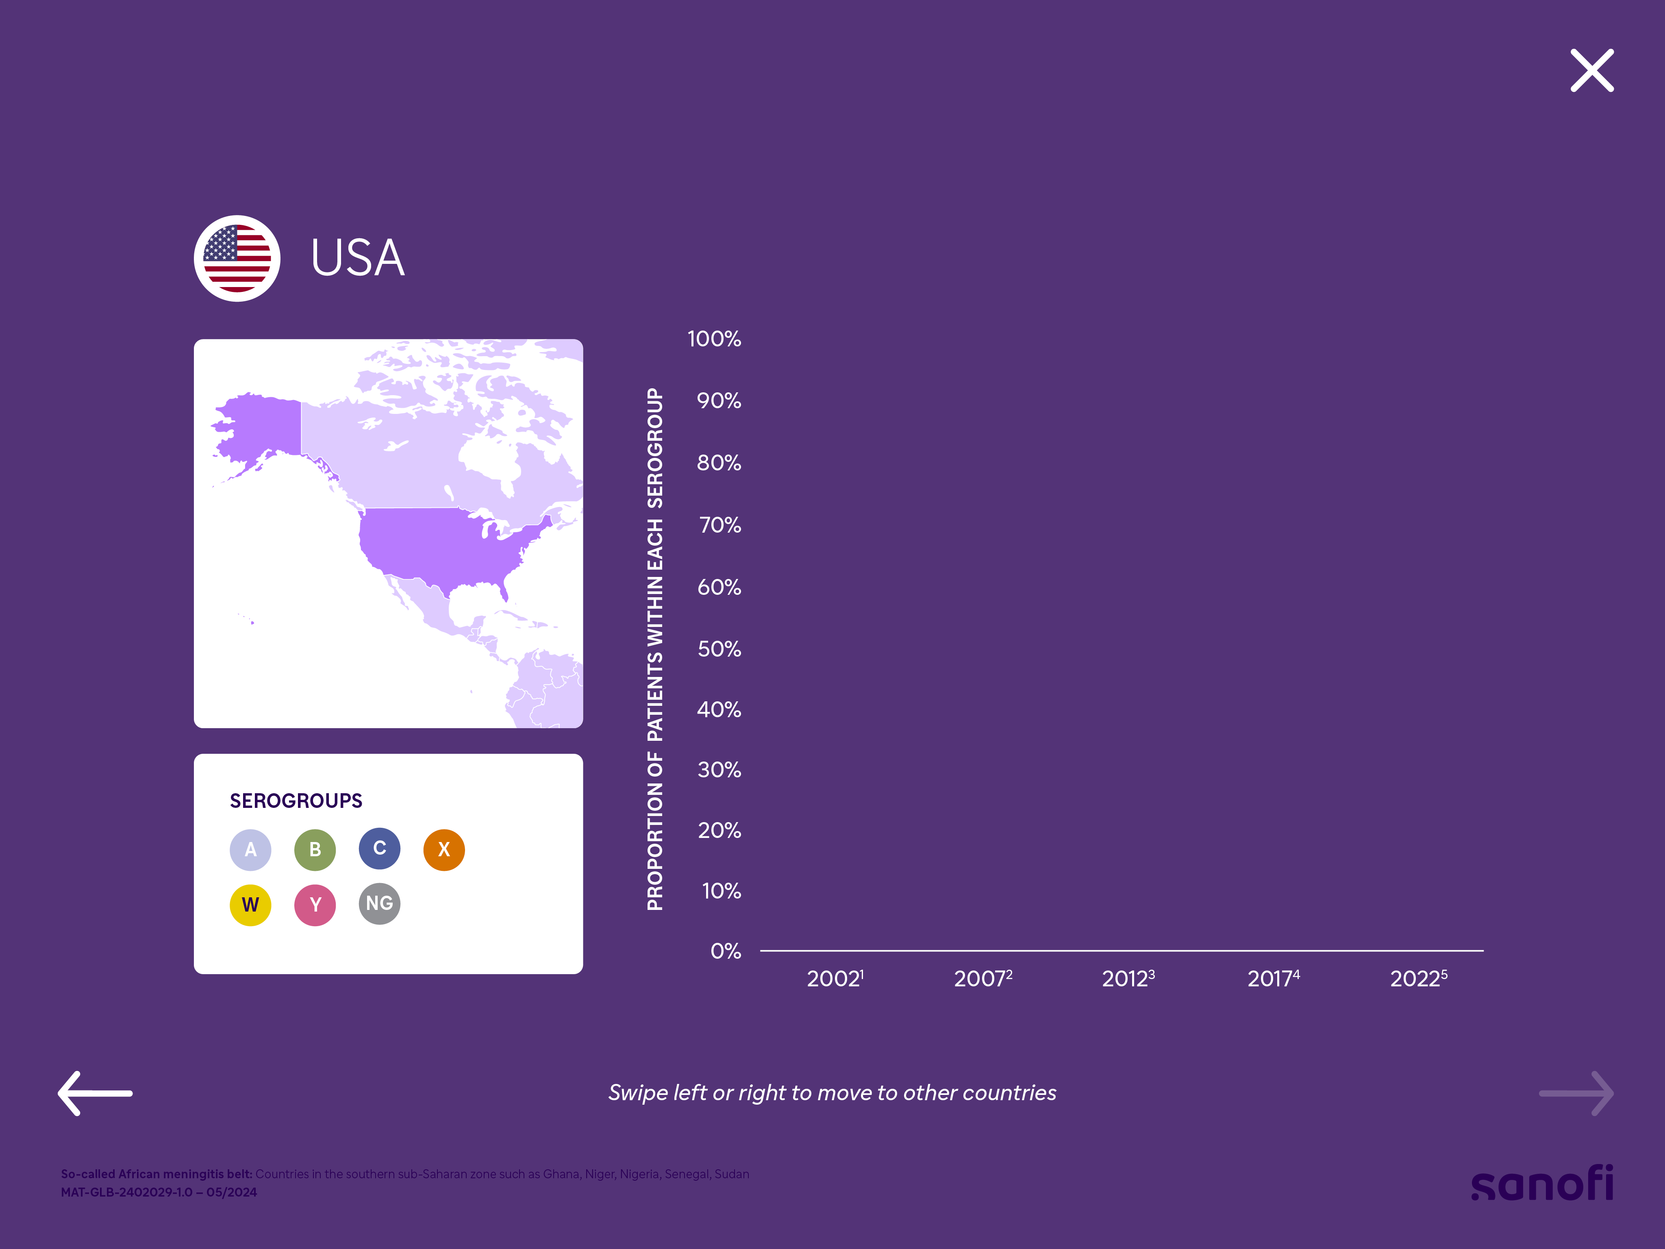This screenshot has height=1249, width=1665.
Task: Select the pink Y serogroup circle
Action: coord(315,904)
